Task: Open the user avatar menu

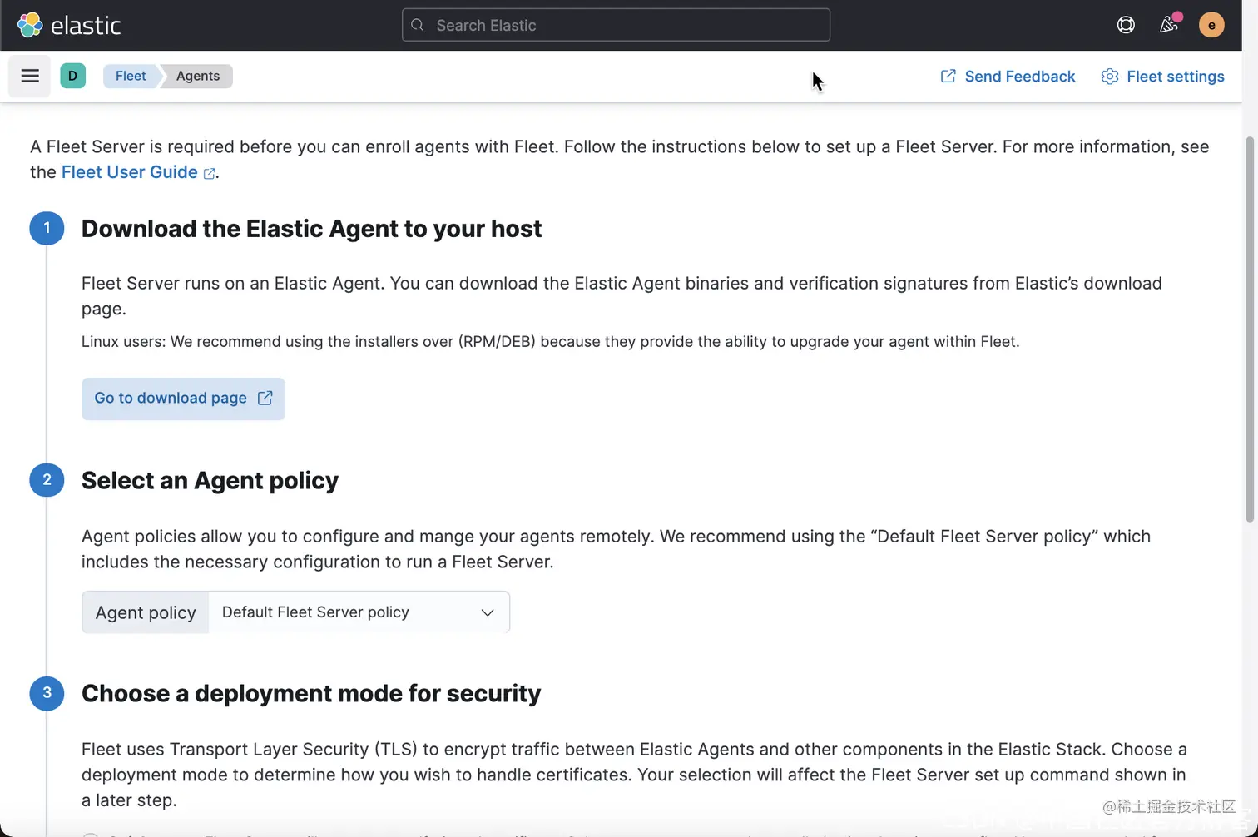Action: coord(1211,25)
